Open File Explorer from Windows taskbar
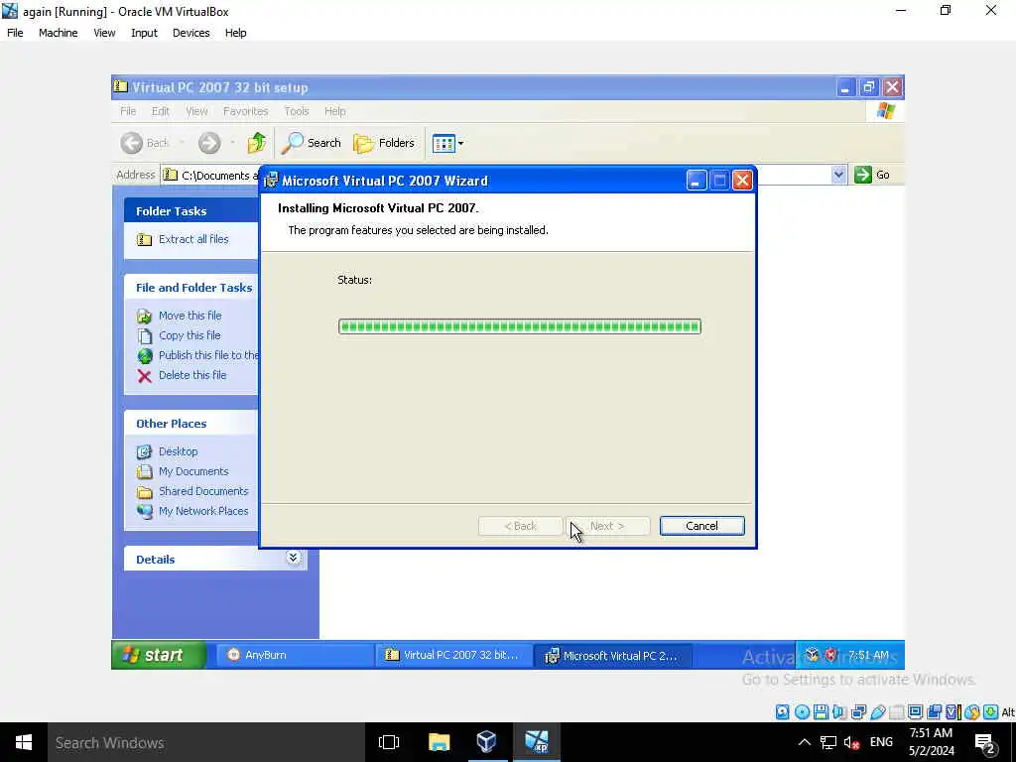 pyautogui.click(x=439, y=742)
